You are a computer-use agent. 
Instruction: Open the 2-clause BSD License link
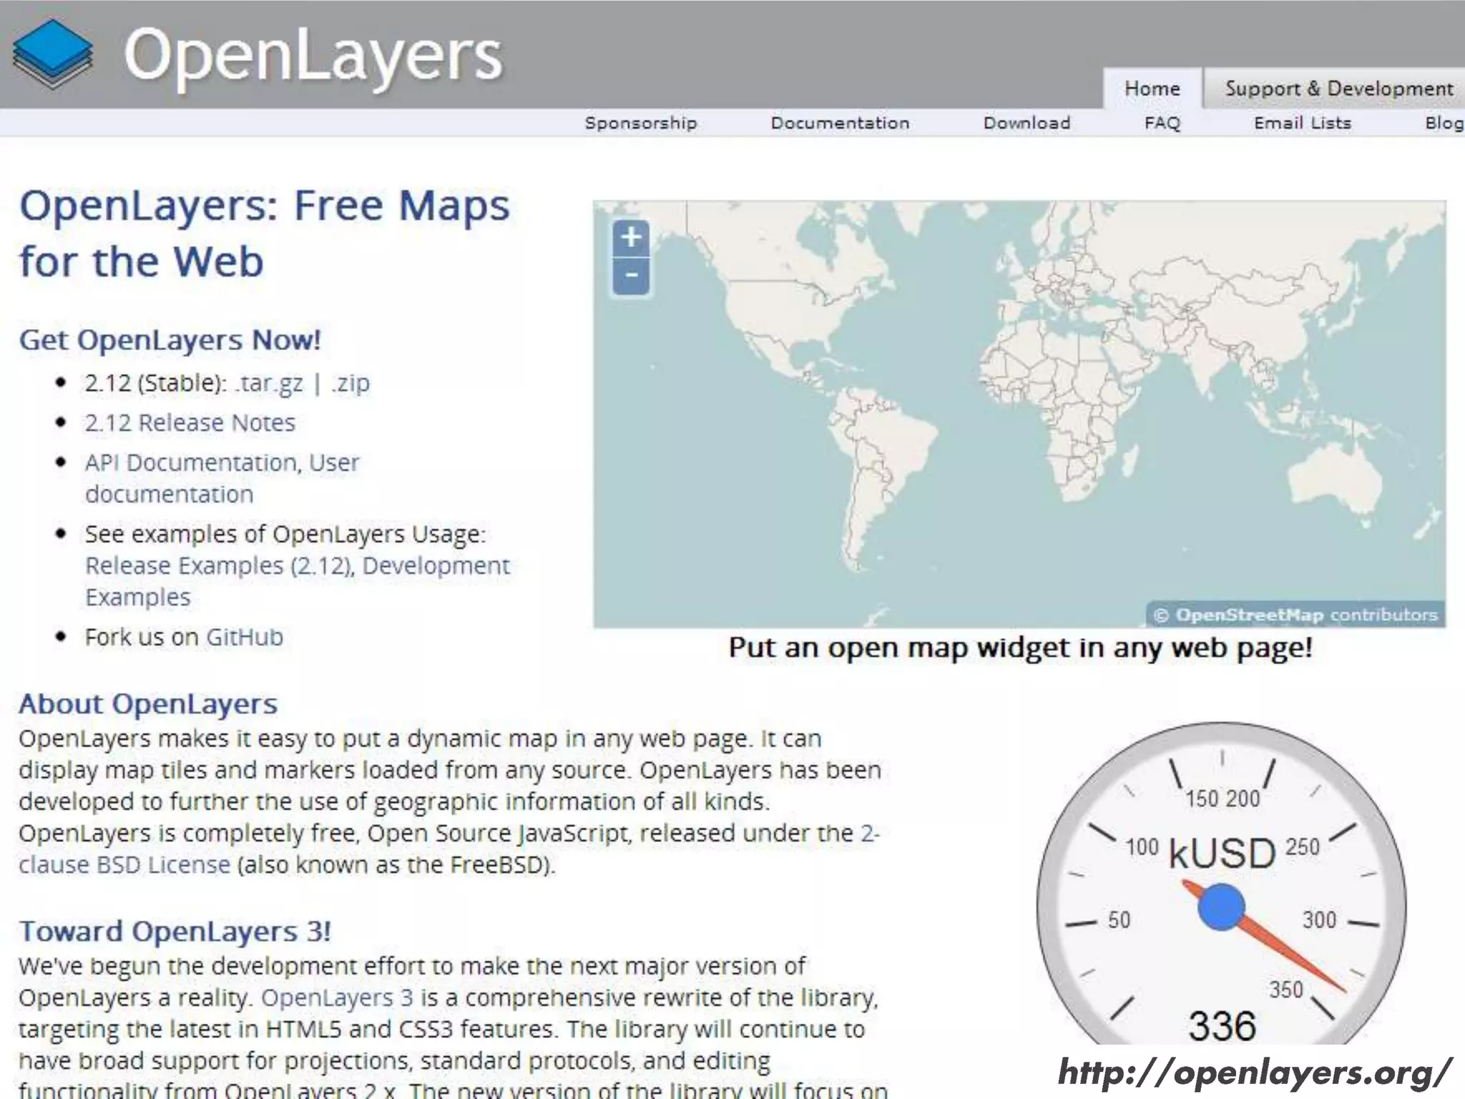[449, 849]
